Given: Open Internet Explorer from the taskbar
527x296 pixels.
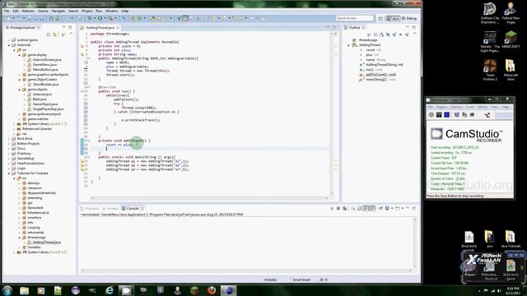Looking at the screenshot, I should (110, 290).
